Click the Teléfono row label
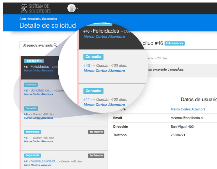This screenshot has height=169, width=217. click(x=120, y=135)
